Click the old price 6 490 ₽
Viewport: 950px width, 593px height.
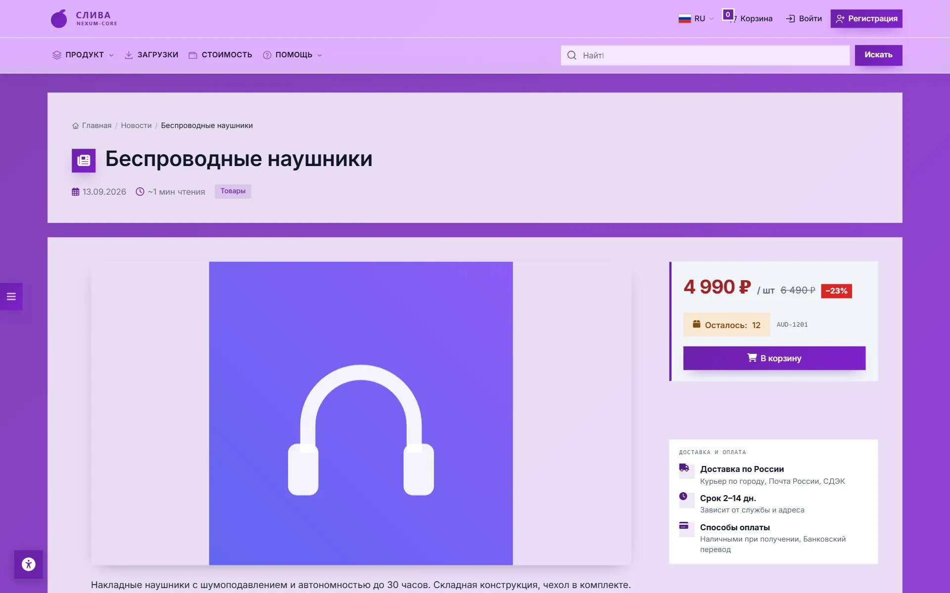(798, 291)
